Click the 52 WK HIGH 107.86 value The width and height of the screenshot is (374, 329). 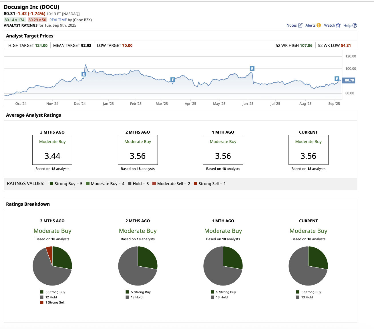pyautogui.click(x=306, y=45)
